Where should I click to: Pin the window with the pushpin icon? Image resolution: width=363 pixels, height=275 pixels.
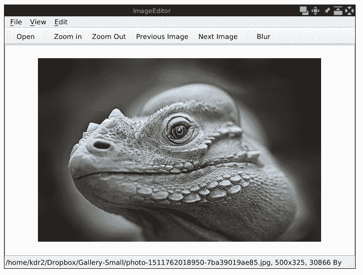point(327,10)
